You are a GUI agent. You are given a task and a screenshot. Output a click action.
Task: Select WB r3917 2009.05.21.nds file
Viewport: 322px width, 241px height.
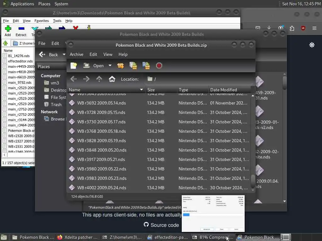tap(159, 159)
